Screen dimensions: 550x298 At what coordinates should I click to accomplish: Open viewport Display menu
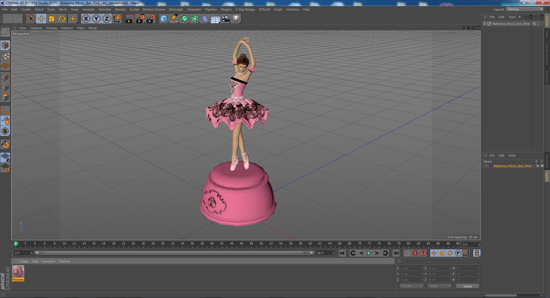[52, 28]
